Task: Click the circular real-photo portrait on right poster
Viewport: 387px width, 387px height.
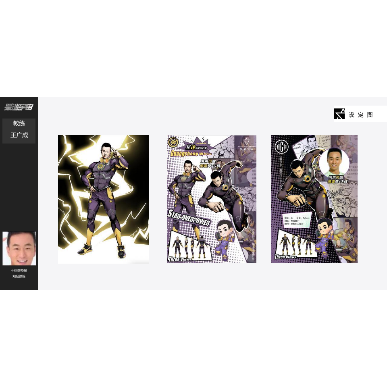Action: 334,162
